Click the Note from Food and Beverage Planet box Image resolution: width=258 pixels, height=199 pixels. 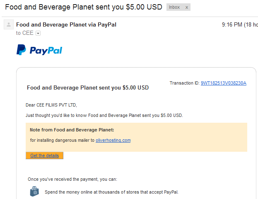136,137
